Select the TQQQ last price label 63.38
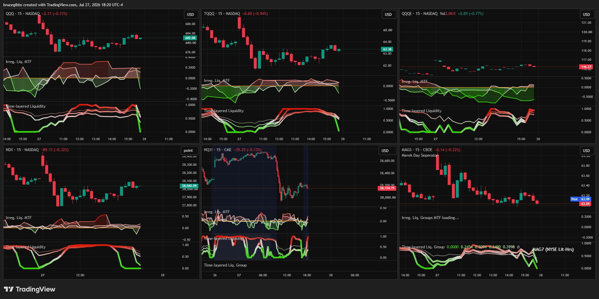The width and height of the screenshot is (599, 299). pos(387,49)
